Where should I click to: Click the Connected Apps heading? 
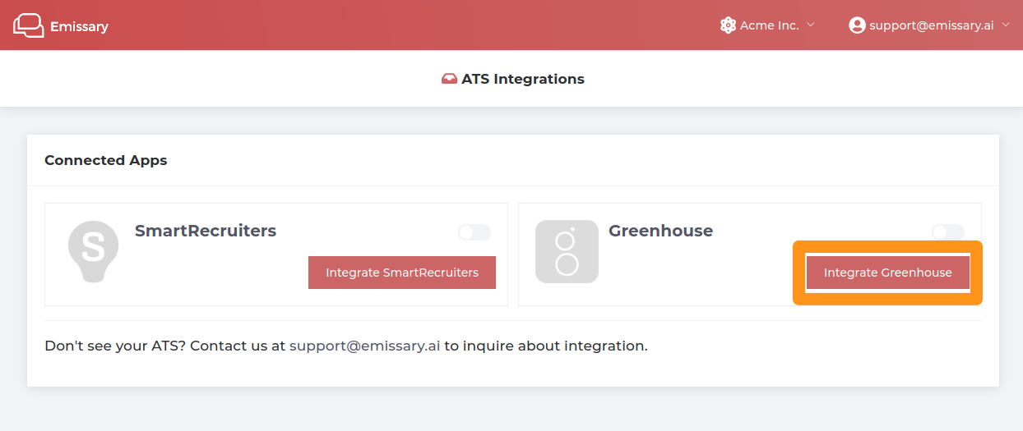pos(106,160)
